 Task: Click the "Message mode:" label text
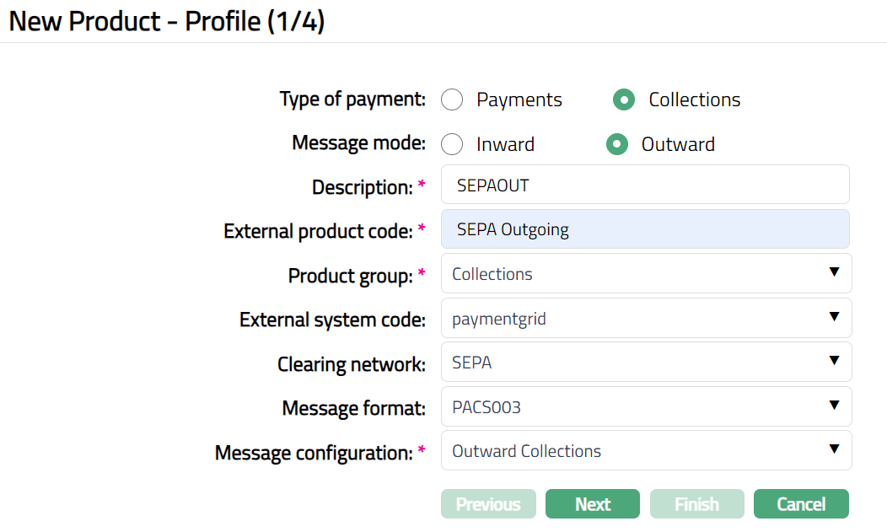point(358,143)
